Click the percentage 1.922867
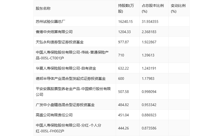 pos(149,42)
